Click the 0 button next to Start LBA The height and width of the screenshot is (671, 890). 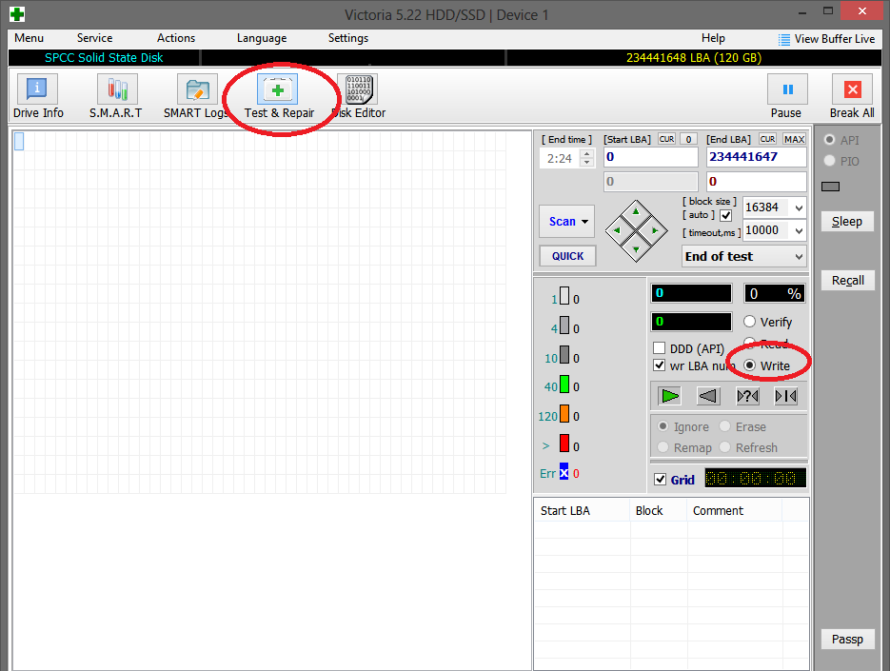pos(688,139)
